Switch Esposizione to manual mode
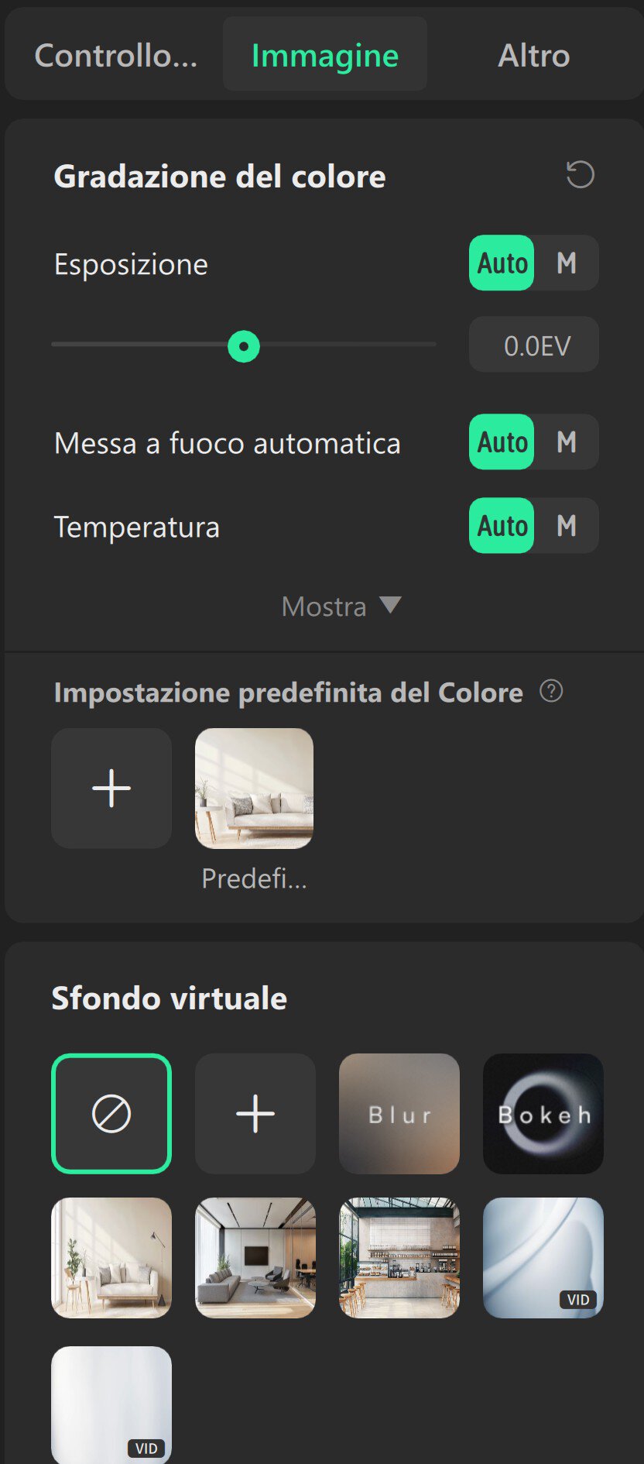The image size is (644, 1464). pos(567,263)
